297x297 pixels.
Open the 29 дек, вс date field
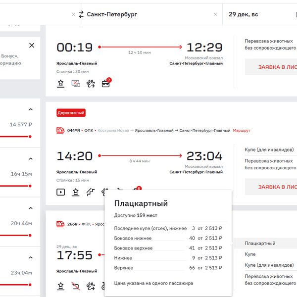(x=260, y=14)
